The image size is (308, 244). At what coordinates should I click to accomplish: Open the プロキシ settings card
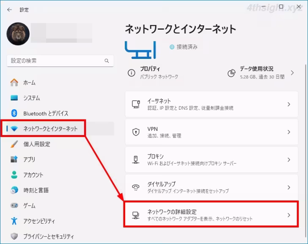212,160
